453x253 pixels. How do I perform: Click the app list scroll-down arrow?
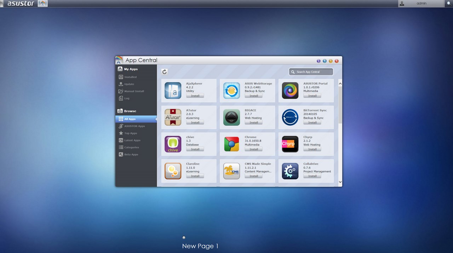click(340, 182)
